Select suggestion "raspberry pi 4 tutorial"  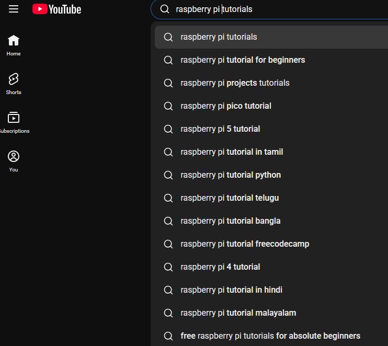click(x=271, y=267)
